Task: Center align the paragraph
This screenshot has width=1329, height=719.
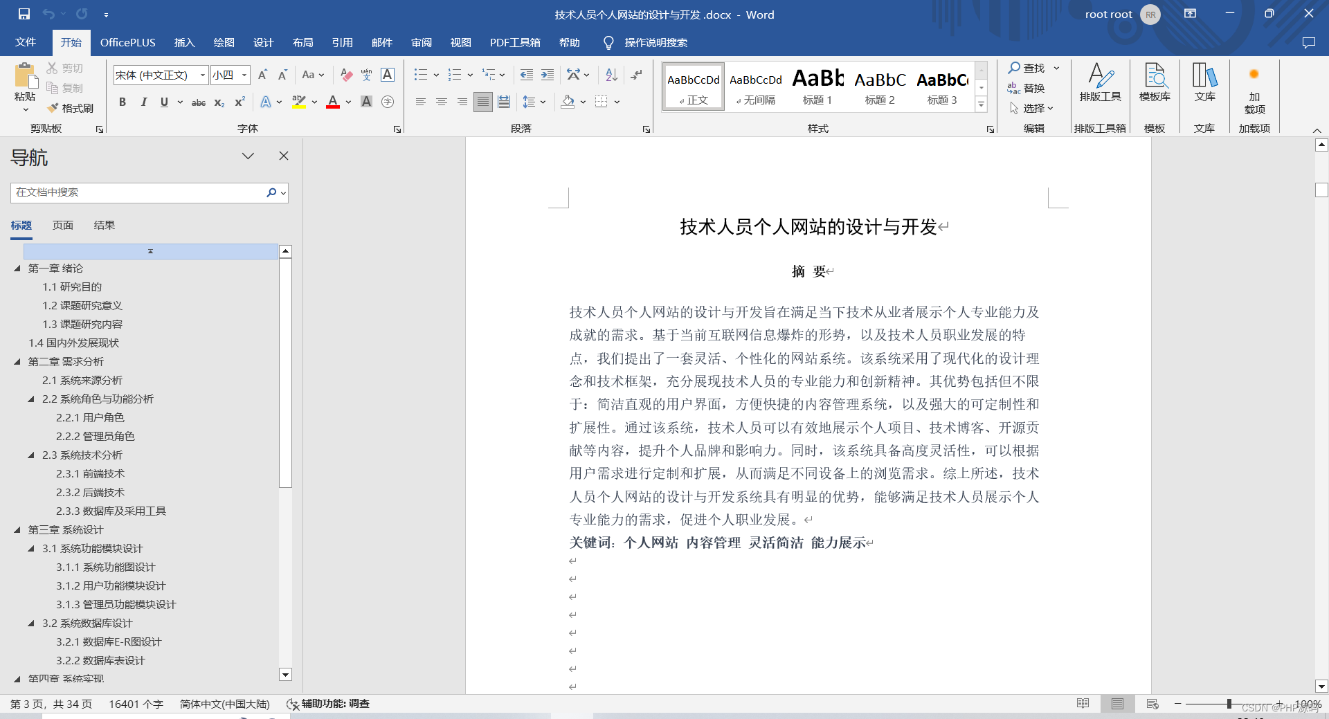Action: 441,102
